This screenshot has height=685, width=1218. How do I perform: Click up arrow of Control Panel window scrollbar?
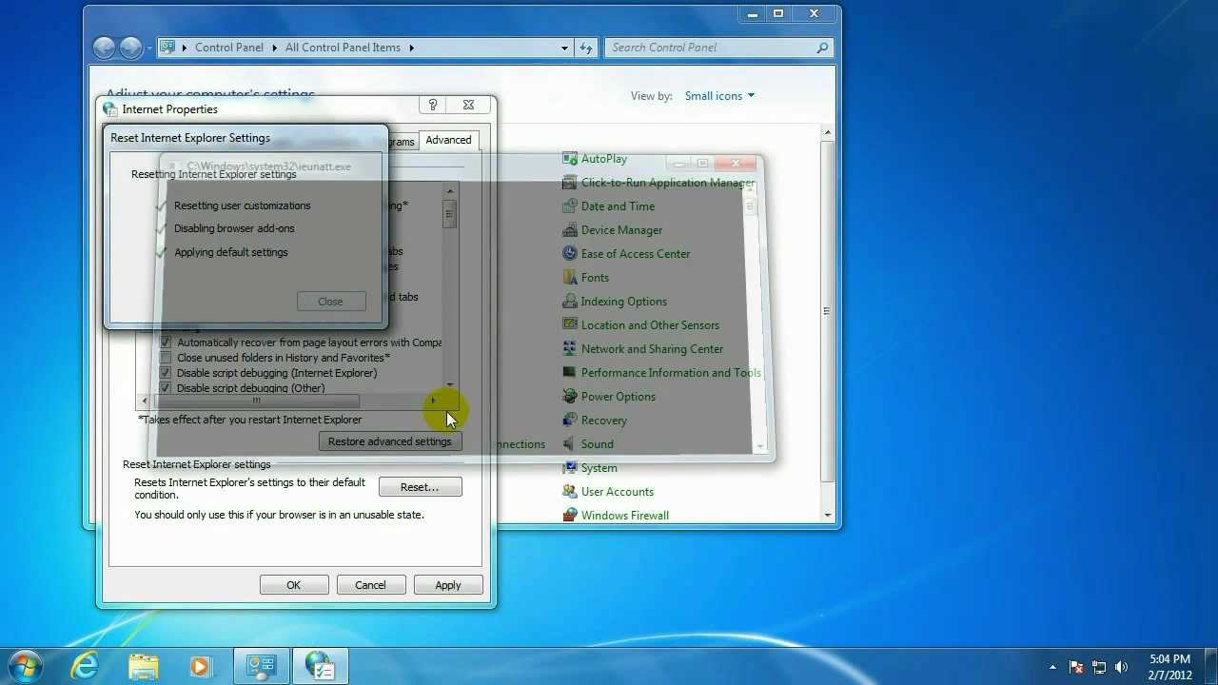click(x=827, y=132)
